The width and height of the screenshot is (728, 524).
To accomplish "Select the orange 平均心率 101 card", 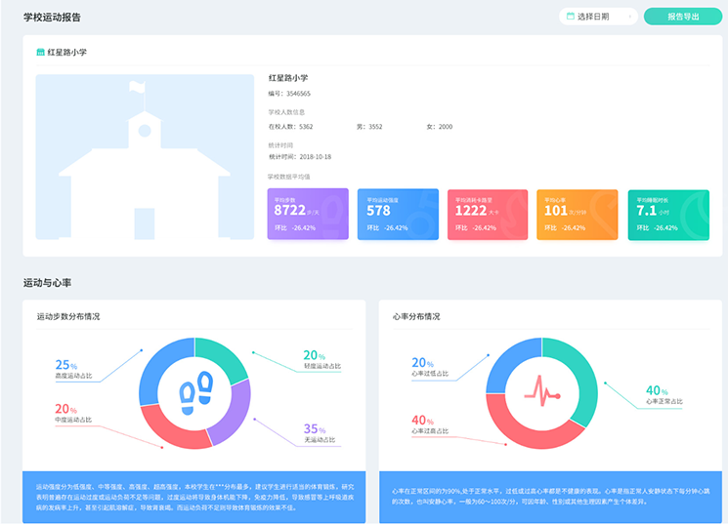I will [x=577, y=214].
